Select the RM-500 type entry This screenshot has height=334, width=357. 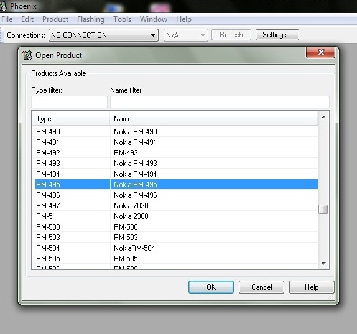coord(48,227)
